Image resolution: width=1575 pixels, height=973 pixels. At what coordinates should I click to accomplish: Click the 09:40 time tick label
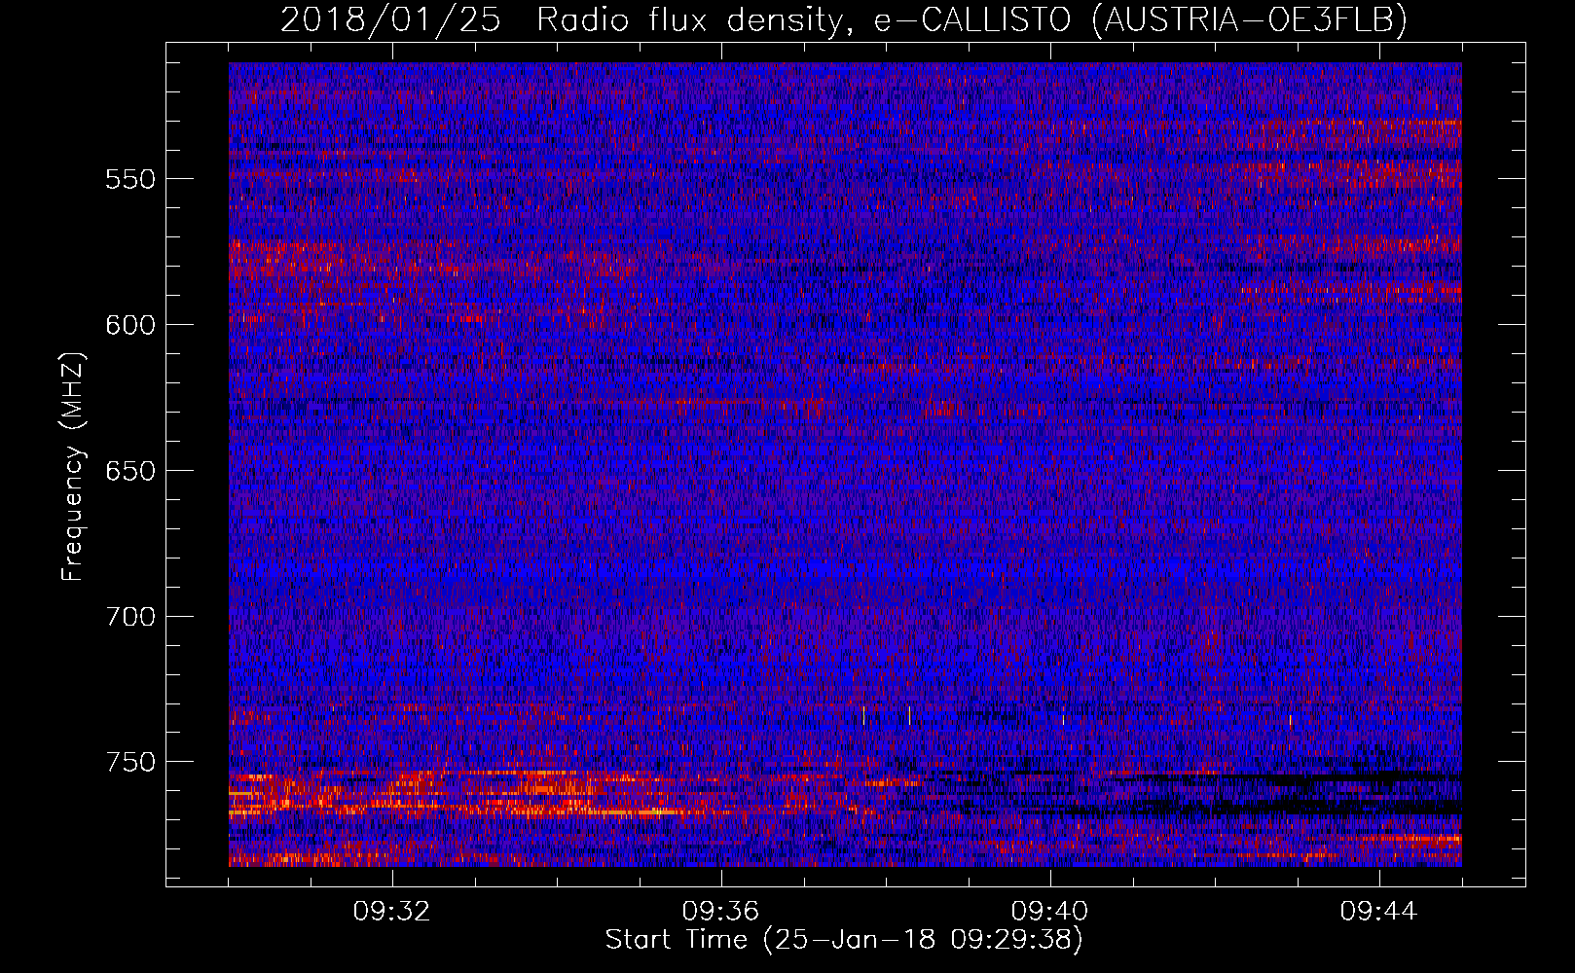pyautogui.click(x=1050, y=912)
